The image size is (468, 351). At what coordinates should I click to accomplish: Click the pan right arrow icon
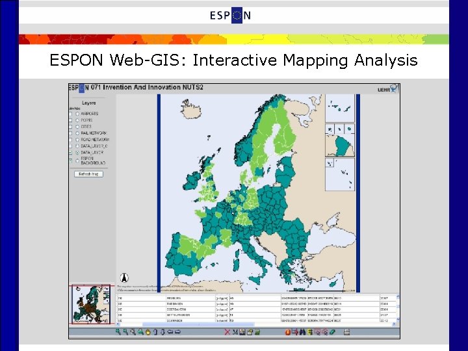pos(177,331)
